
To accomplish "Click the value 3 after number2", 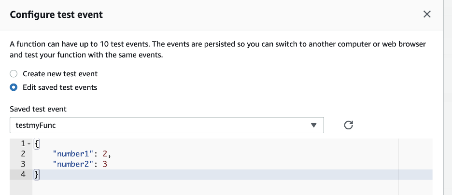I will [105, 164].
